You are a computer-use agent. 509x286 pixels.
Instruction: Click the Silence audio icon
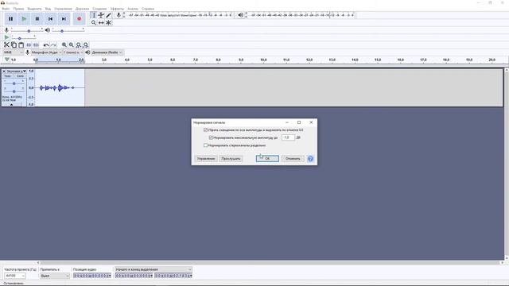point(36,44)
